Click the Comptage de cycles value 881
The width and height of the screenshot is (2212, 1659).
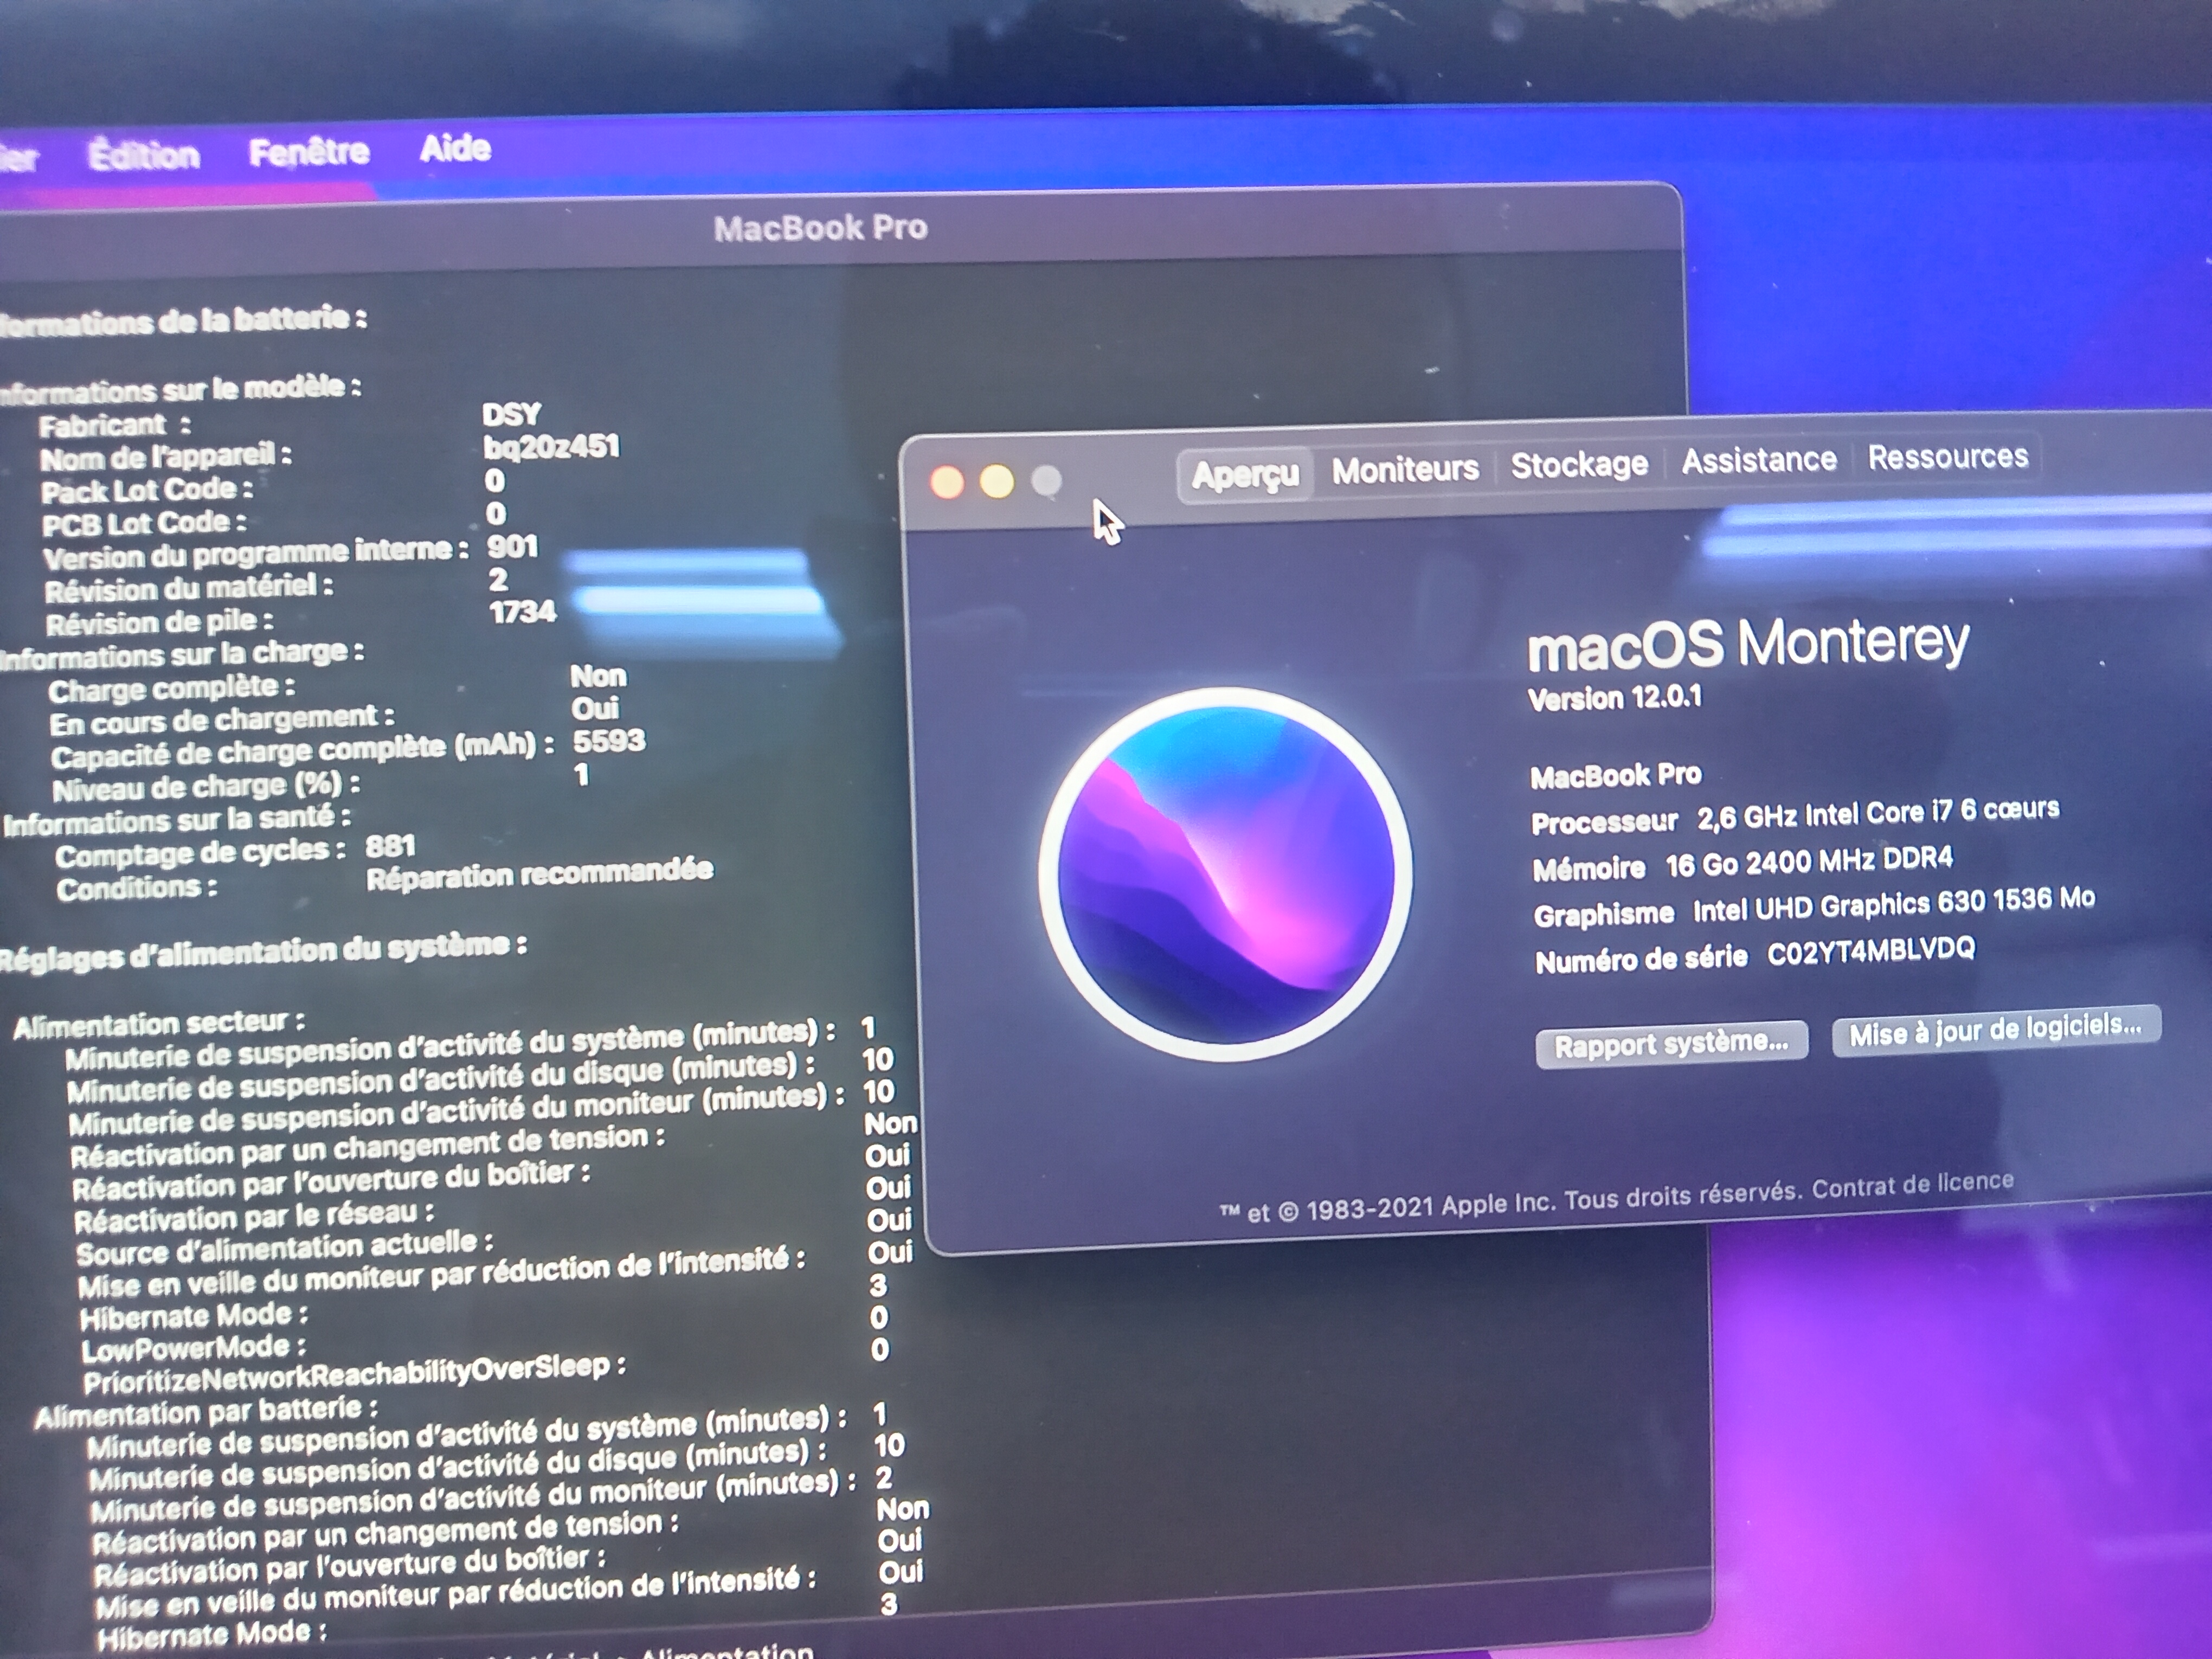(390, 846)
